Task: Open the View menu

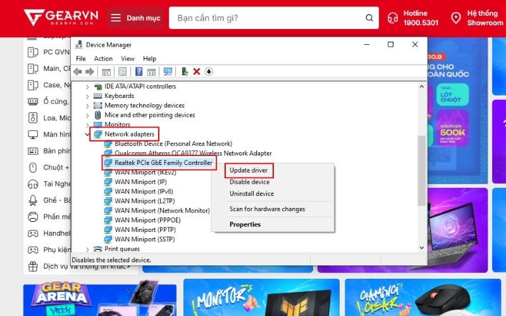Action: [128, 59]
